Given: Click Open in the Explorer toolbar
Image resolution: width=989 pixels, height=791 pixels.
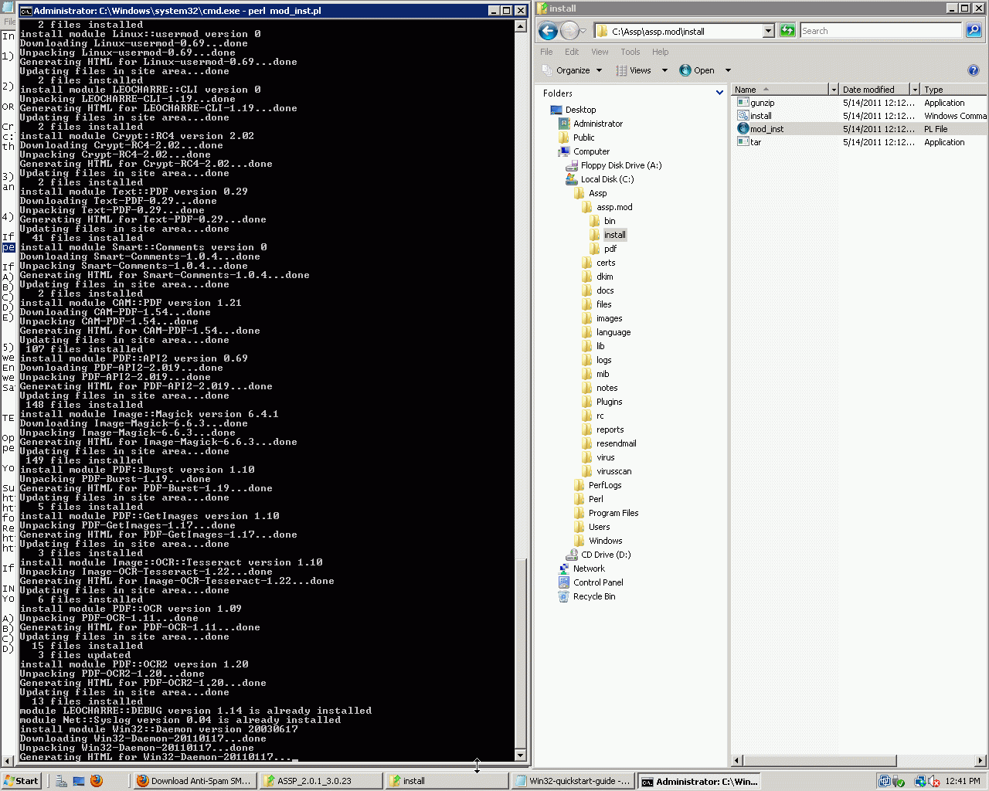Looking at the screenshot, I should point(697,70).
